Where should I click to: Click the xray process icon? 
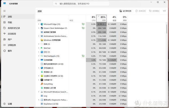[x=42, y=96]
